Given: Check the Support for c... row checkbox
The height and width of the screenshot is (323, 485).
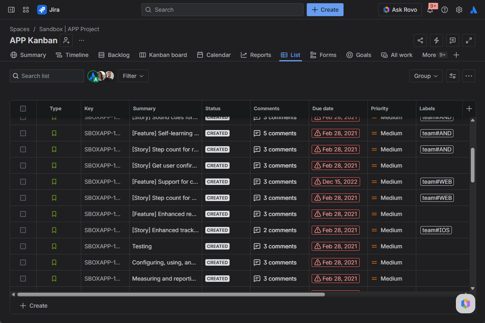Looking at the screenshot, I should coord(23,182).
